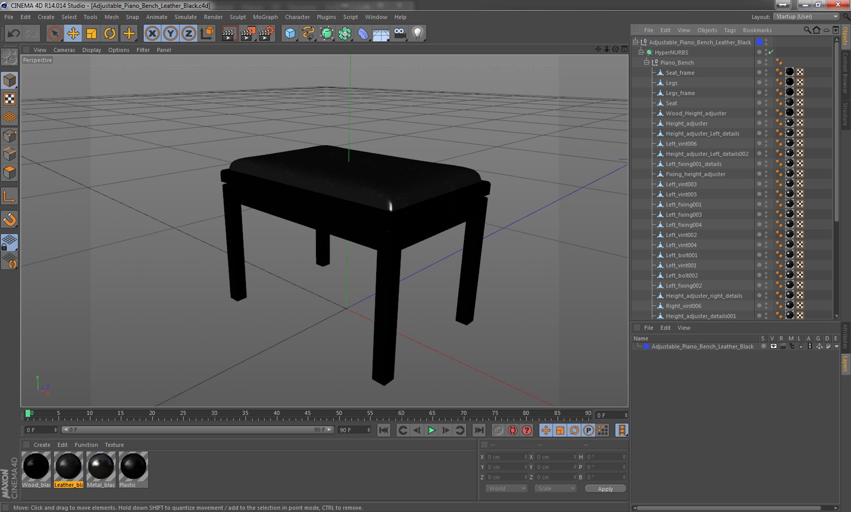Click the timeline at frame 45
Image resolution: width=851 pixels, height=512 pixels.
click(x=308, y=414)
